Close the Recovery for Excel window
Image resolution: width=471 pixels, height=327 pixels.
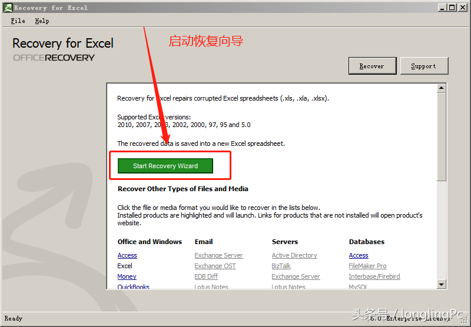point(463,8)
